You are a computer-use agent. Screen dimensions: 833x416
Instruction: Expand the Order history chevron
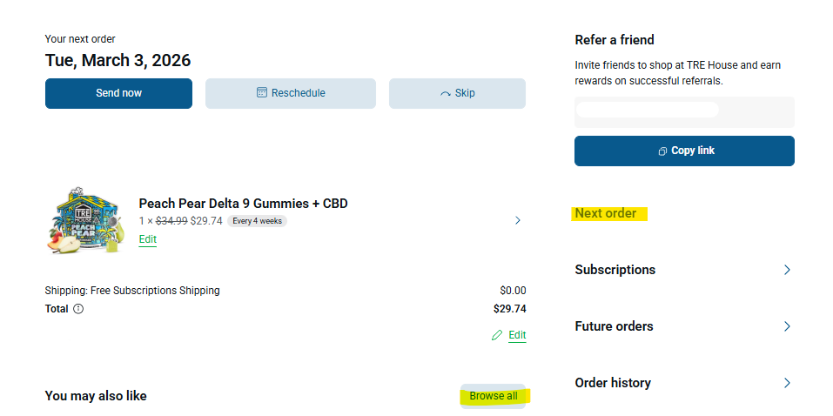point(787,383)
